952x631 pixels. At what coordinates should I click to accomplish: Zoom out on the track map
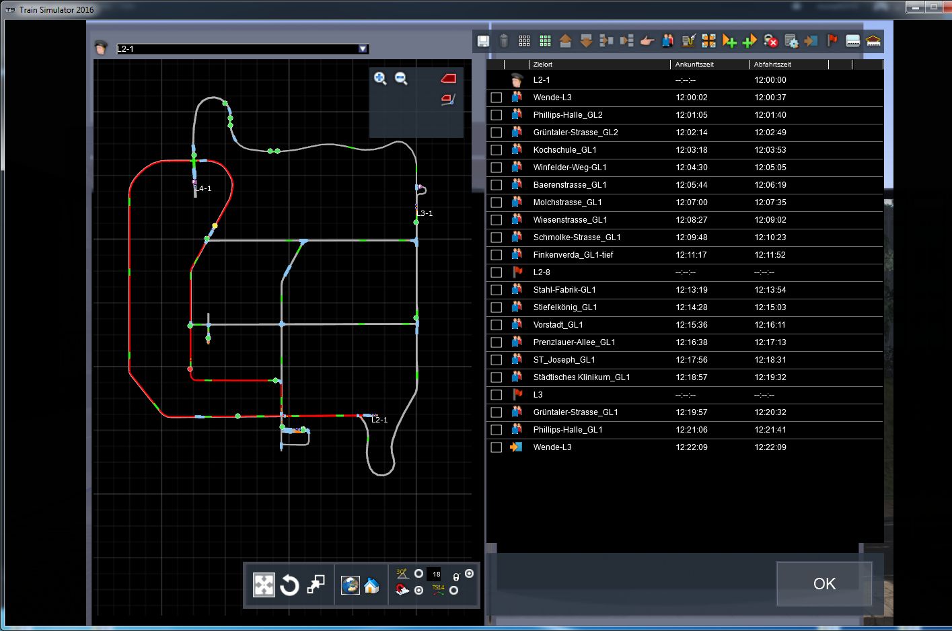click(401, 79)
